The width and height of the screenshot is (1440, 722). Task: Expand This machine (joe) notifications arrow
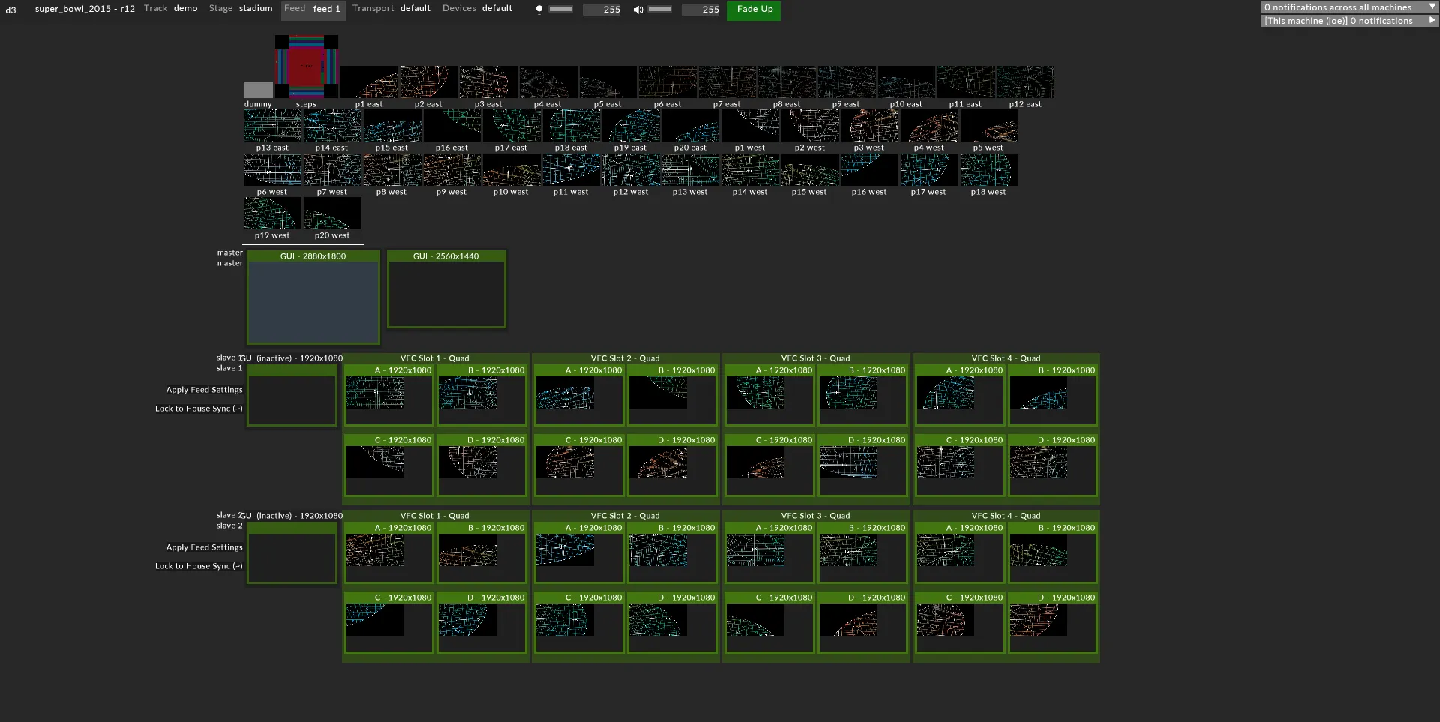1432,20
